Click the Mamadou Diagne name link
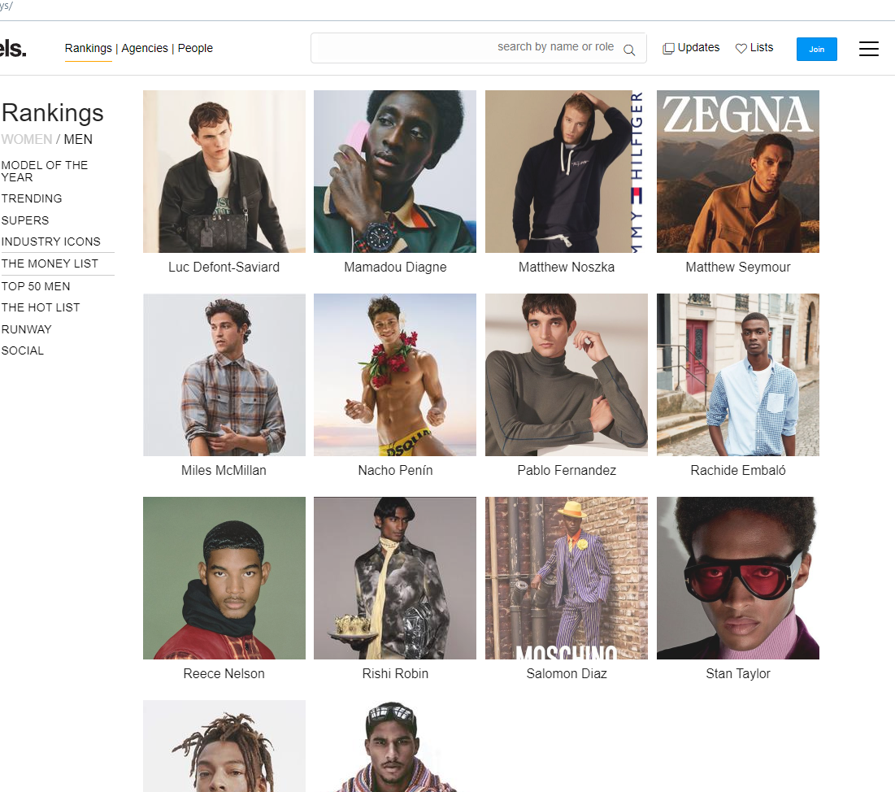Viewport: 895px width, 792px height. point(395,268)
